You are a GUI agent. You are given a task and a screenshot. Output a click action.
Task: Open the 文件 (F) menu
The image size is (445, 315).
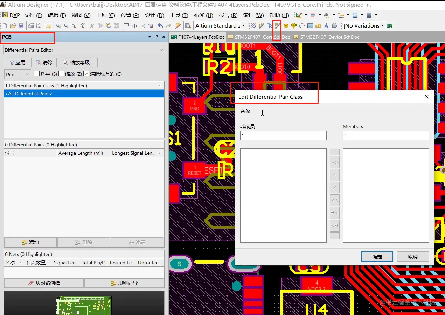coord(33,15)
